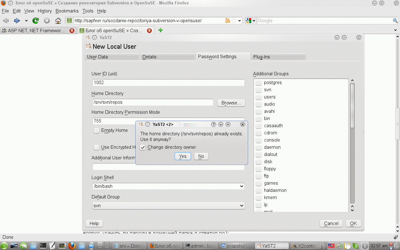Click the gray info notification icon in the tray
Screen dimensions: 400x250
point(365,246)
